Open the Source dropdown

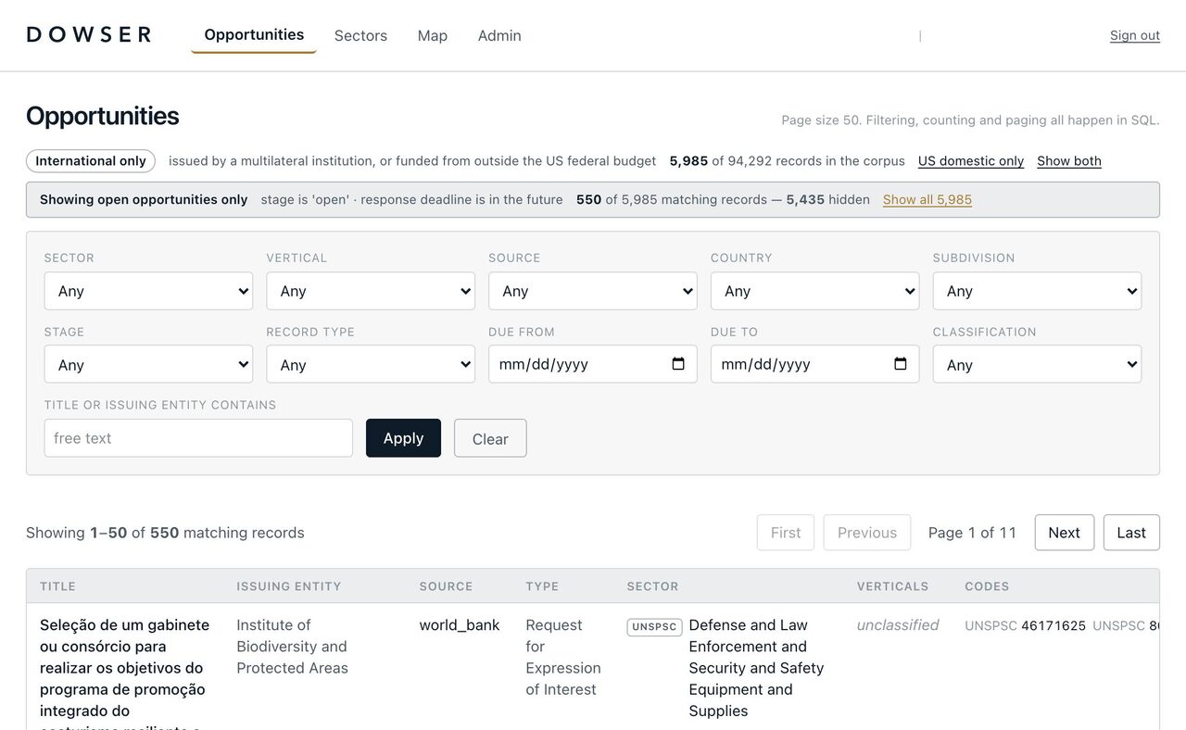tap(593, 291)
